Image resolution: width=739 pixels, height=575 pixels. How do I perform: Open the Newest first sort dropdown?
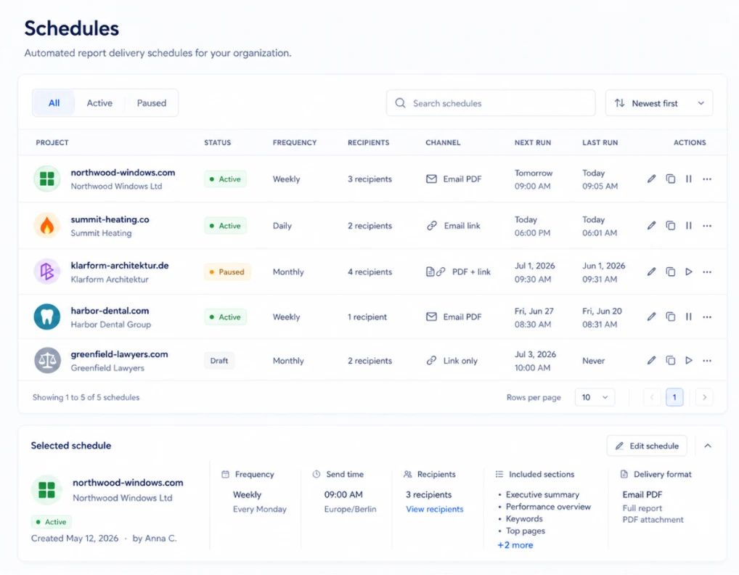[659, 103]
